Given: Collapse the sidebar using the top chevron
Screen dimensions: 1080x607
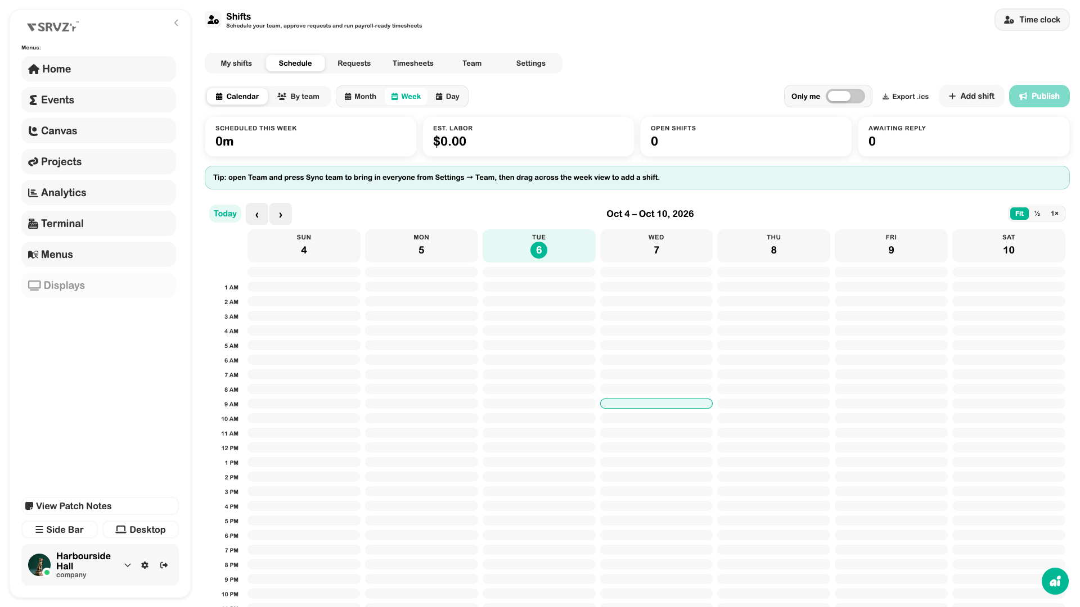Looking at the screenshot, I should 176,23.
